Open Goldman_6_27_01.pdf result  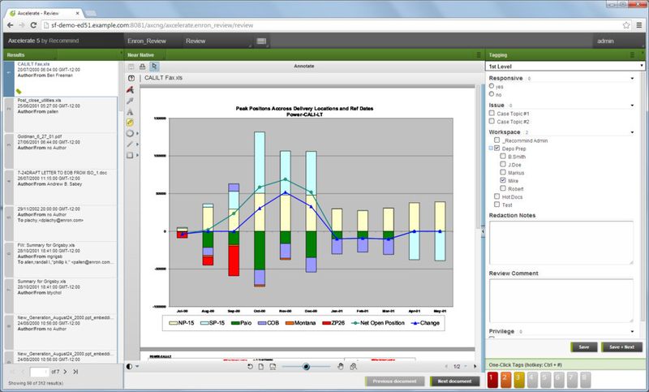tap(61, 151)
